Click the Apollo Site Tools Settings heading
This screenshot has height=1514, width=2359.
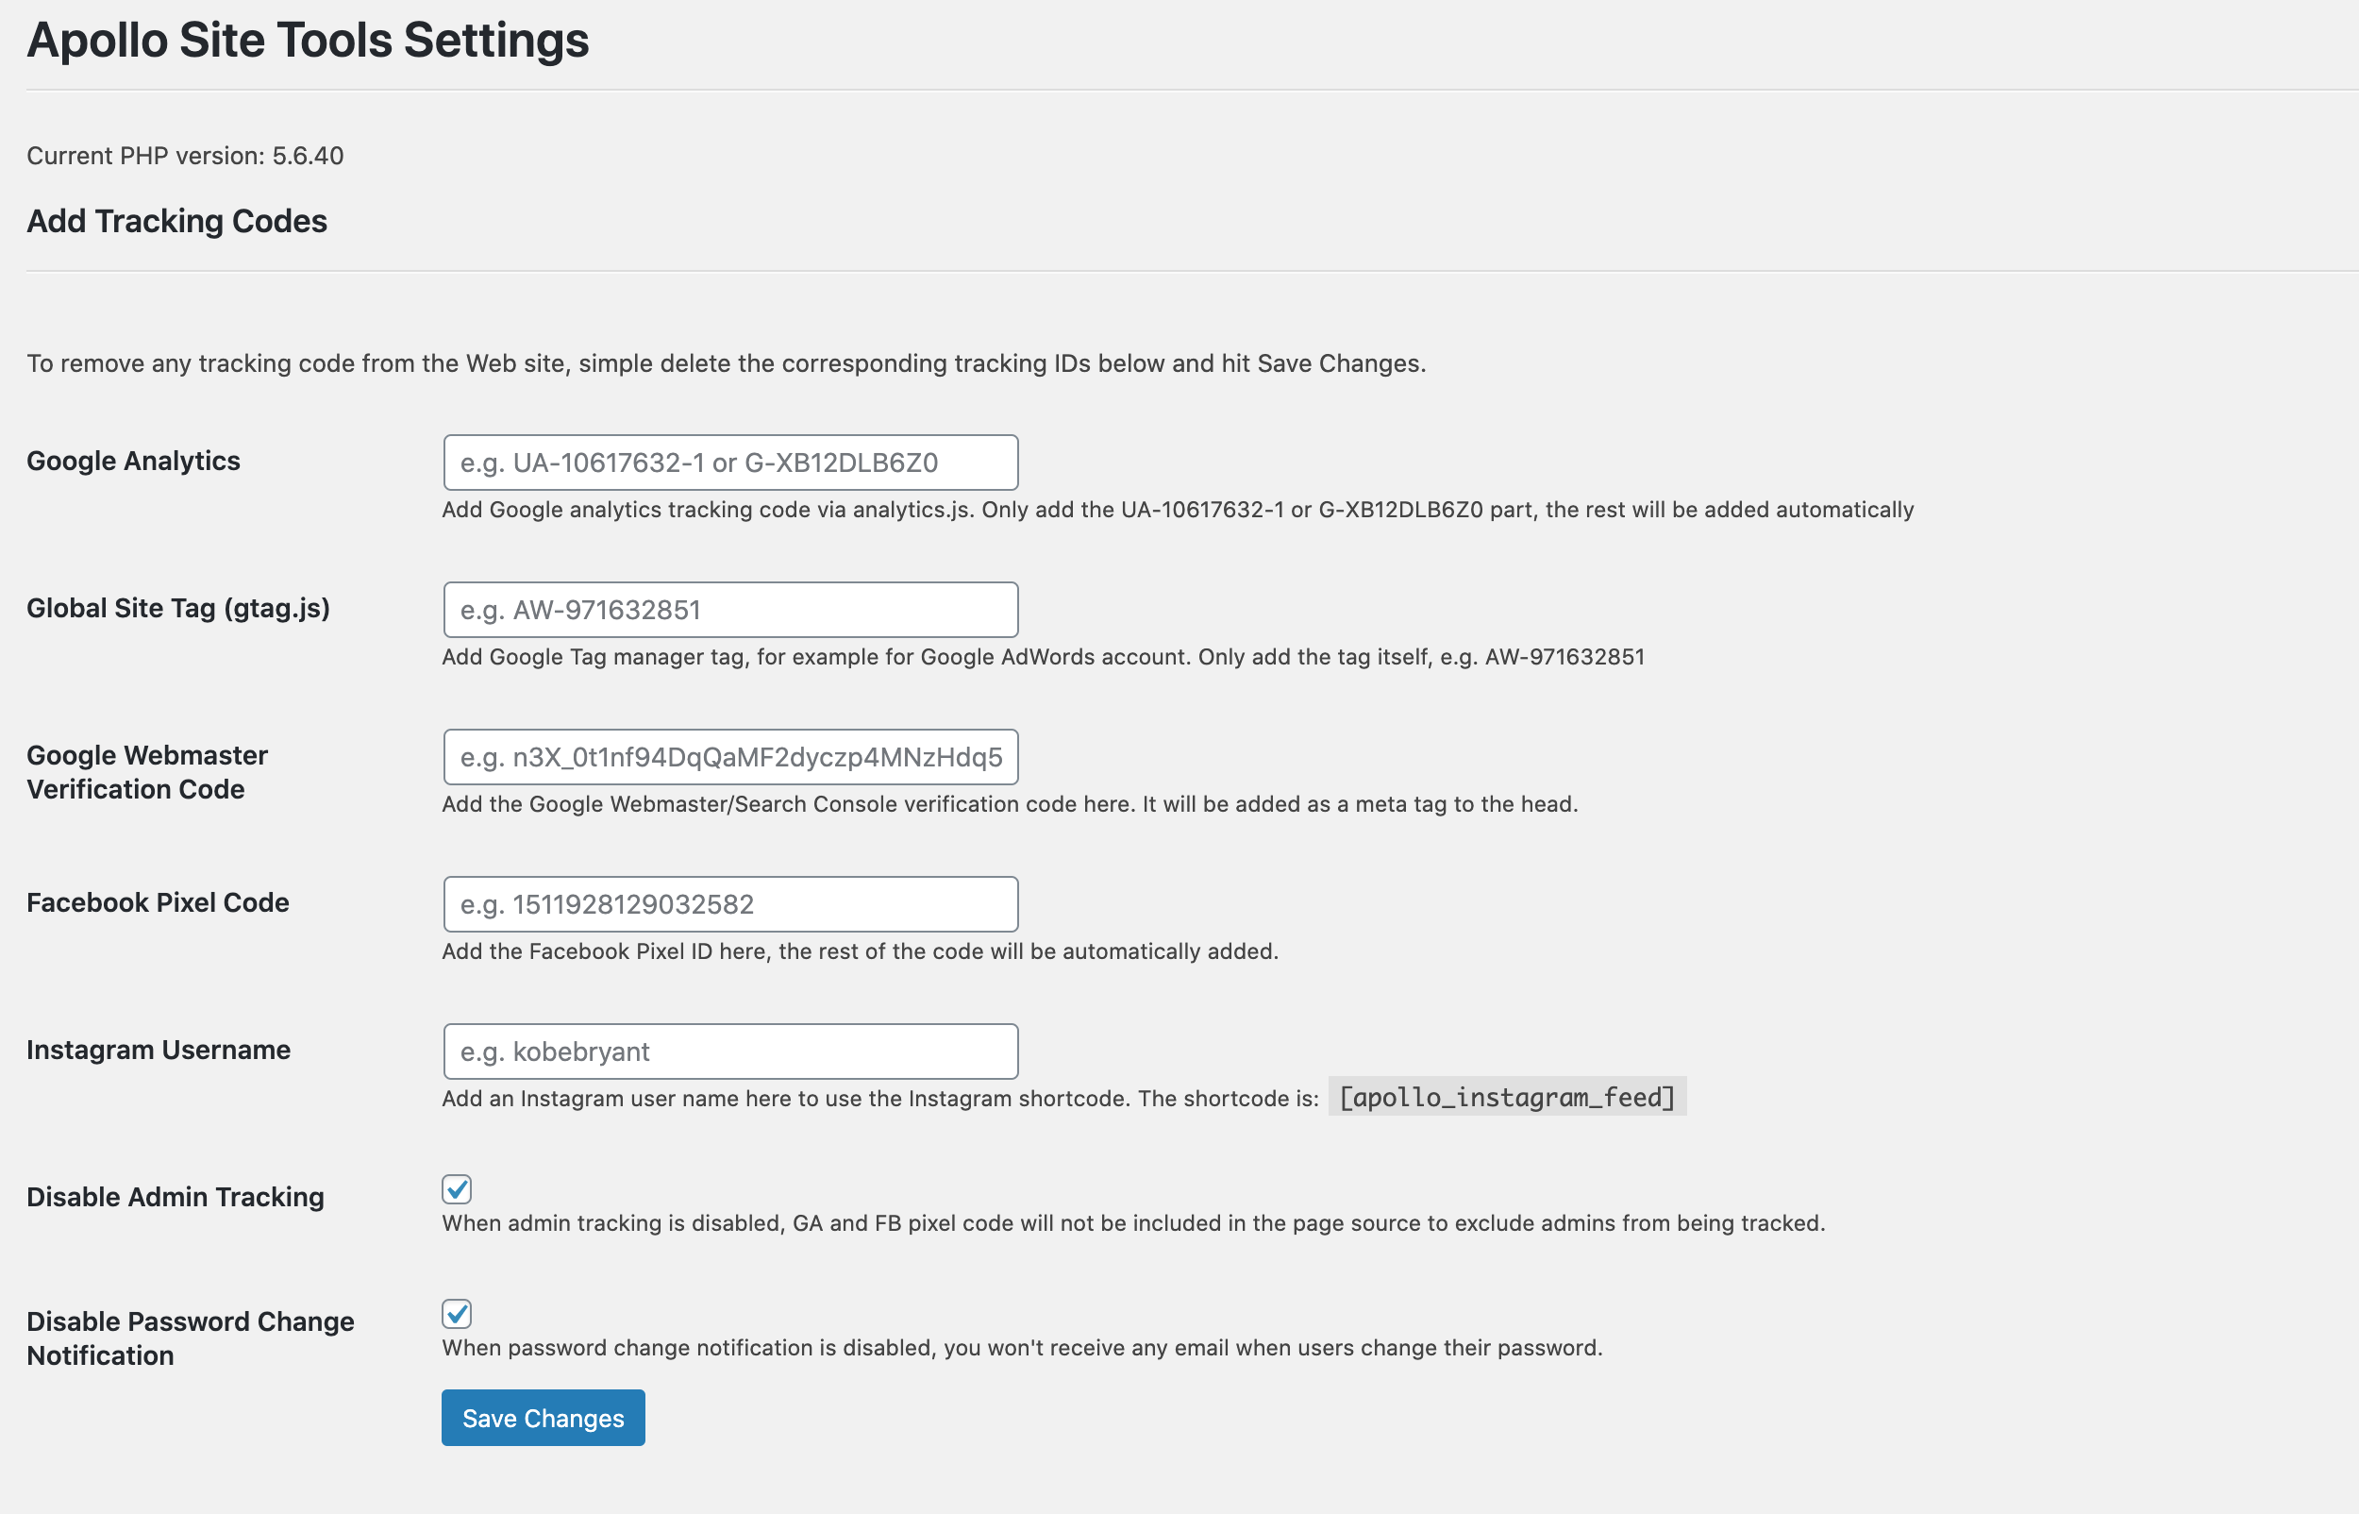pyautogui.click(x=308, y=41)
